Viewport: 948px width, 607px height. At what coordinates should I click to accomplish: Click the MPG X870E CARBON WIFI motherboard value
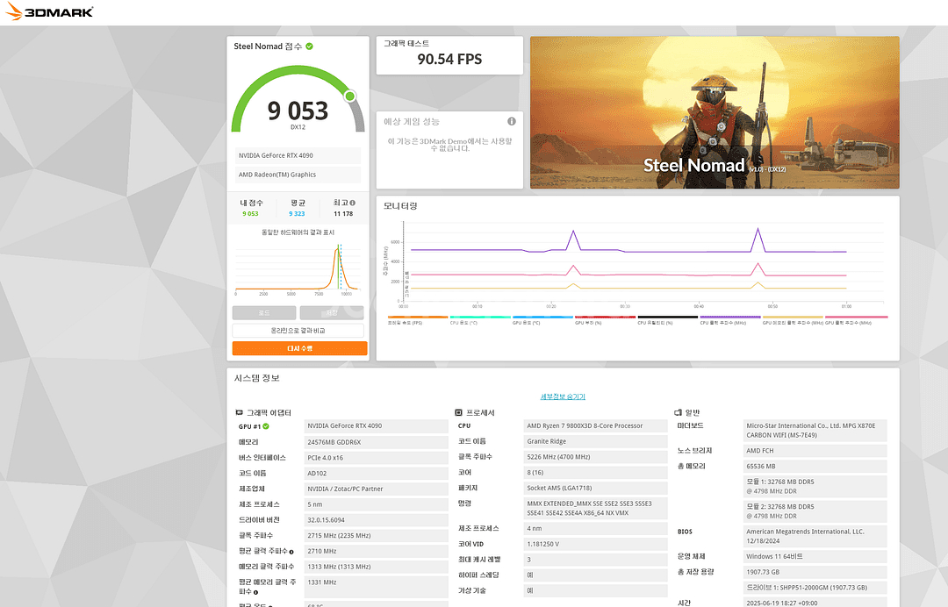point(815,431)
